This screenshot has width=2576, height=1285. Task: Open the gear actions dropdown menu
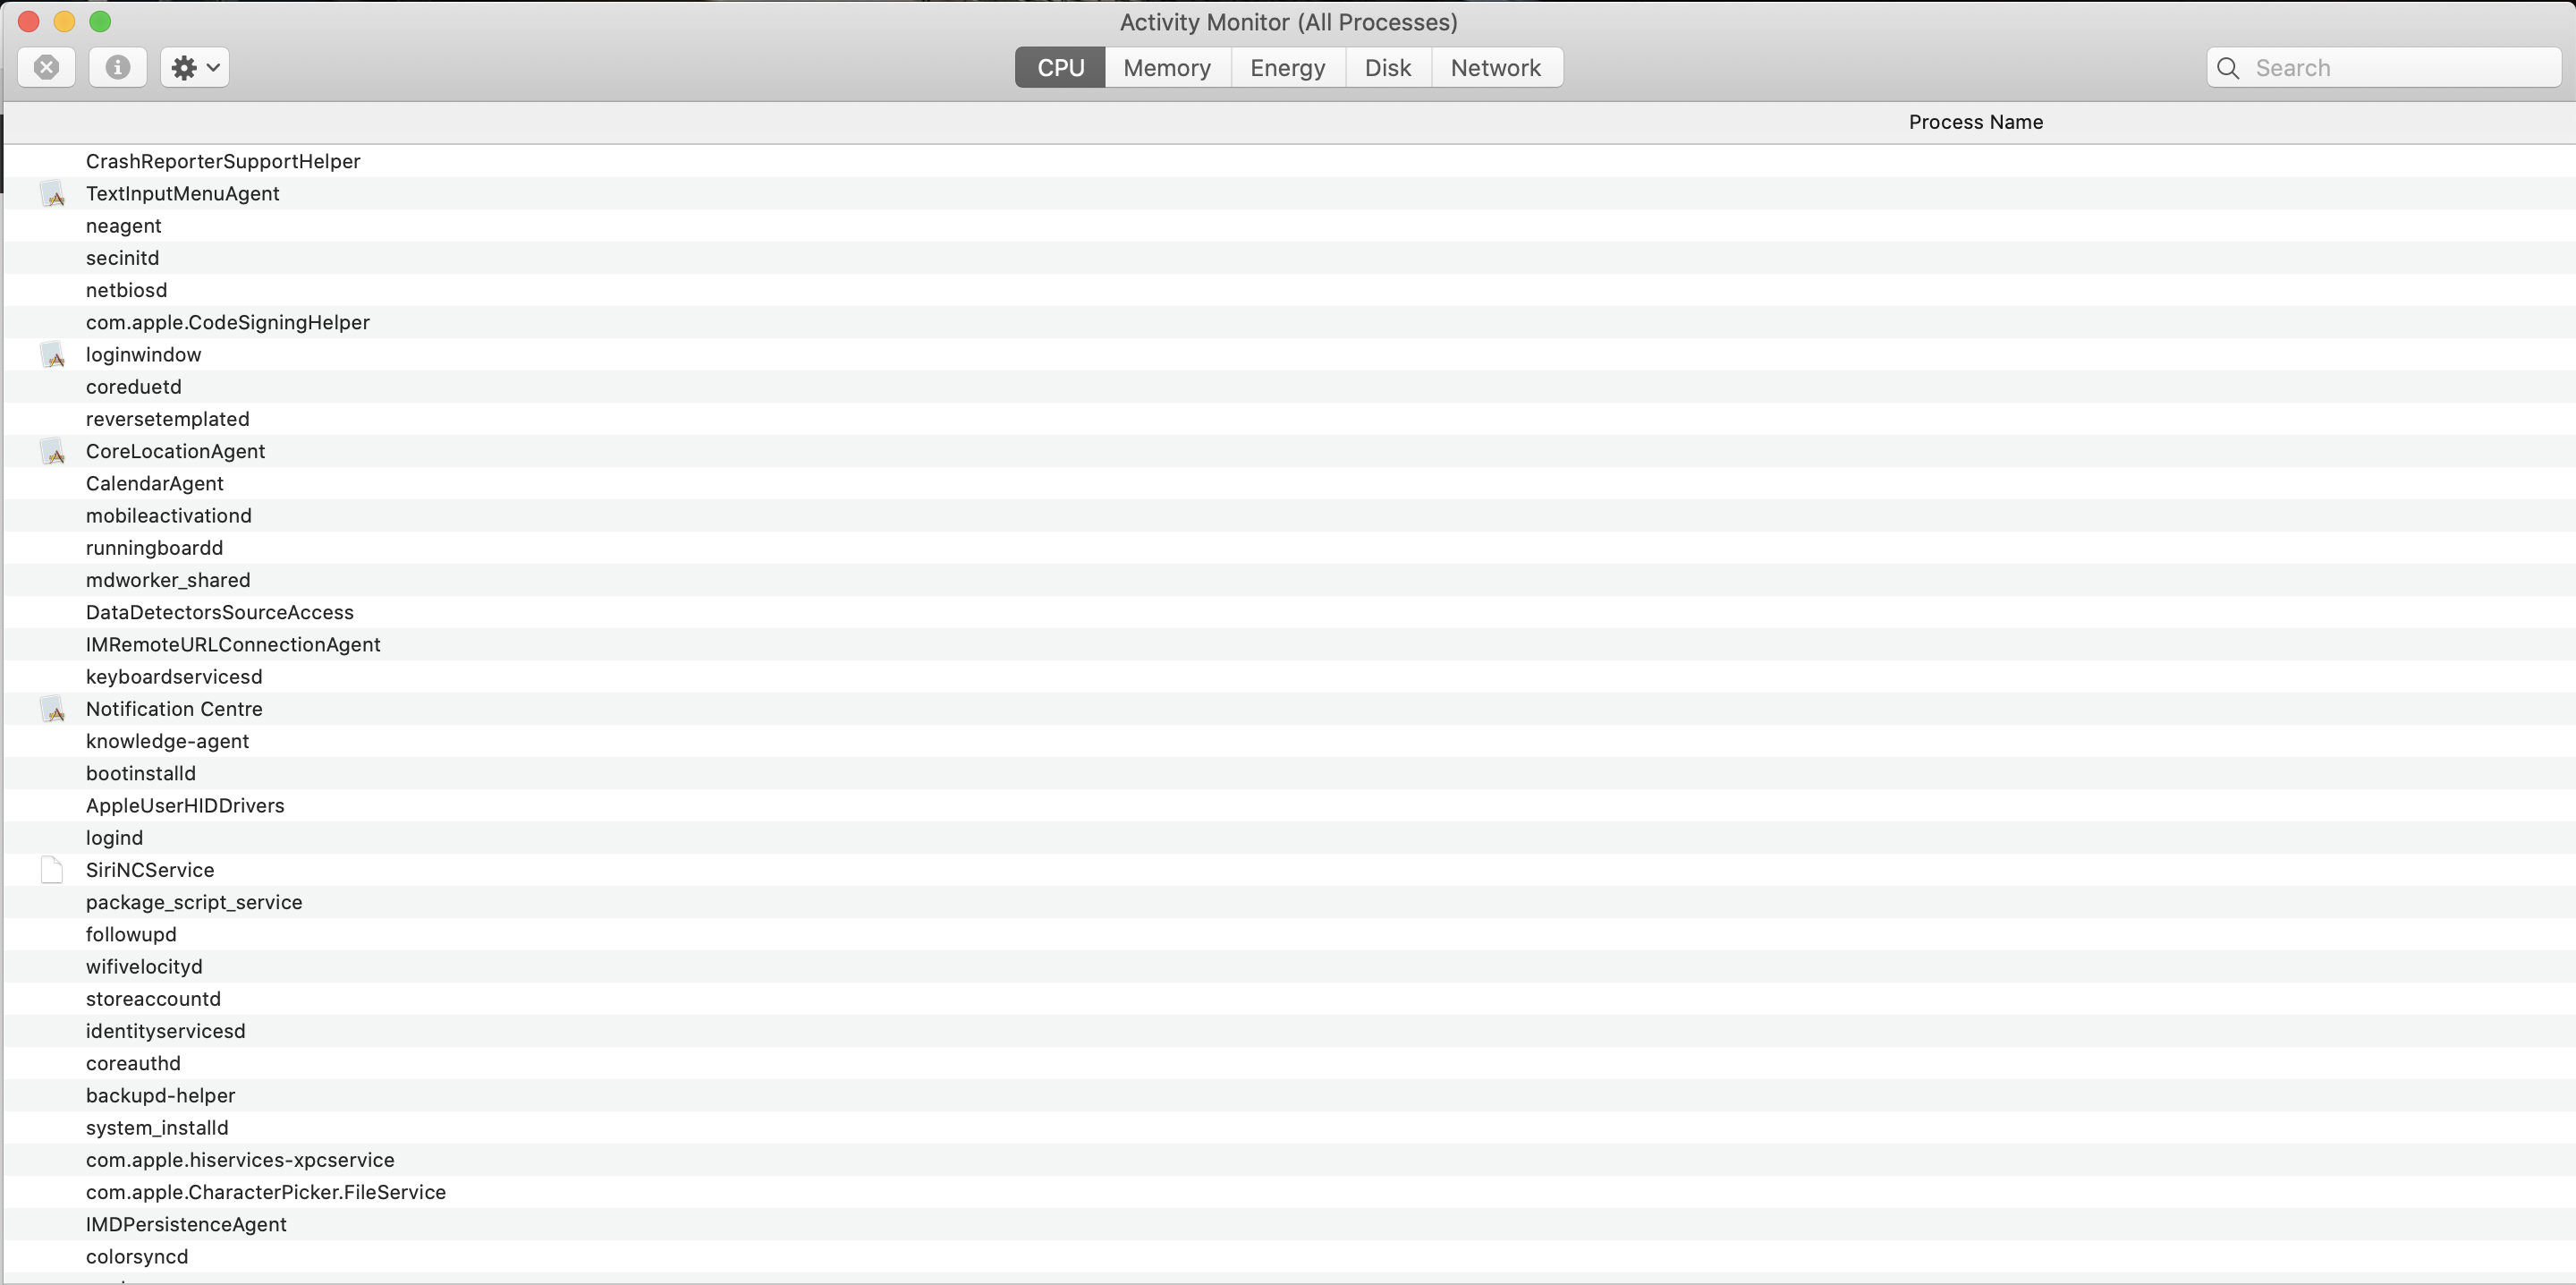coord(195,67)
